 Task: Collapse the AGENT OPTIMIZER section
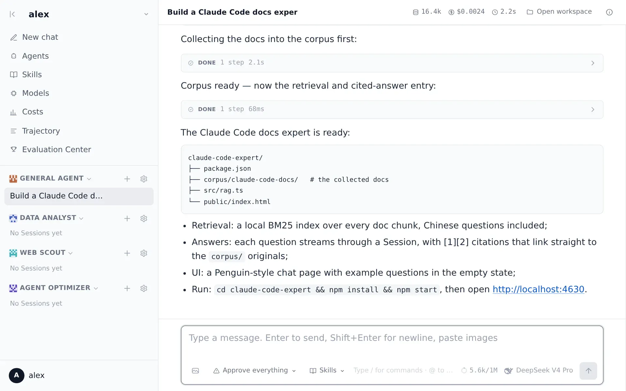[x=96, y=288]
